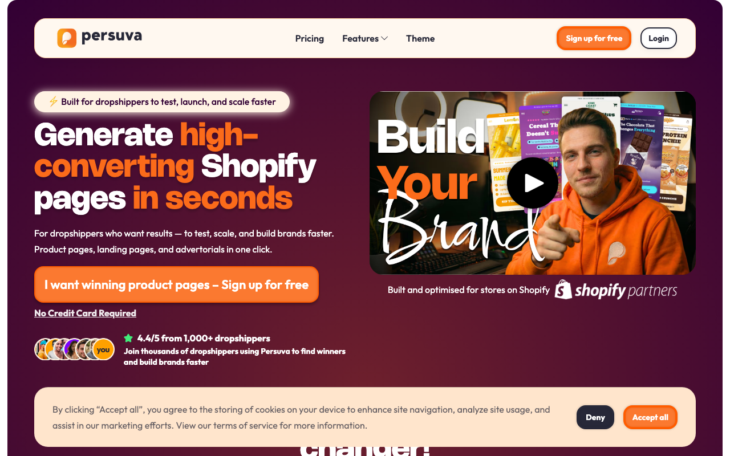Deny cookies in the banner
Image resolution: width=730 pixels, height=456 pixels.
[x=595, y=417]
